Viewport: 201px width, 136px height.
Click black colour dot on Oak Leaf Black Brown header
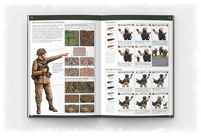pos(119,47)
